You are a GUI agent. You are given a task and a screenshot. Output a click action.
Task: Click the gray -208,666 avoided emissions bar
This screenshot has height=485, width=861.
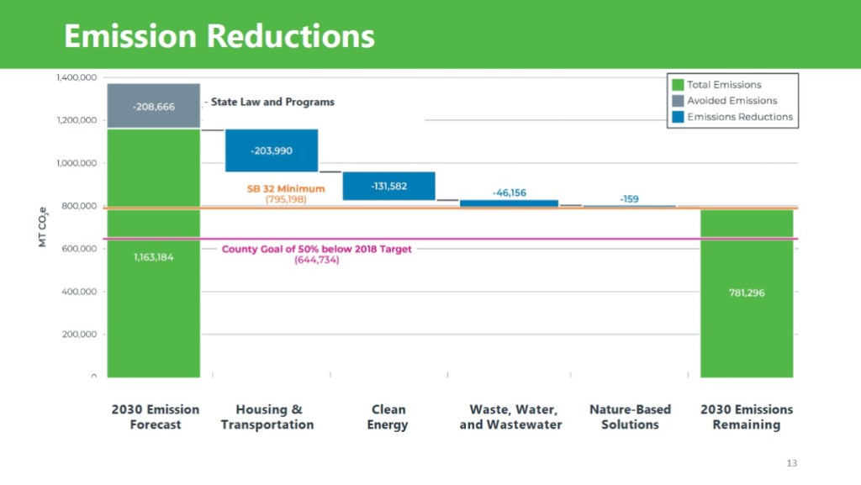coord(153,107)
